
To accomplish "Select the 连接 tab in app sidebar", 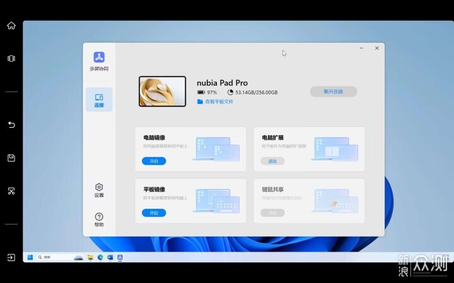I will [99, 100].
